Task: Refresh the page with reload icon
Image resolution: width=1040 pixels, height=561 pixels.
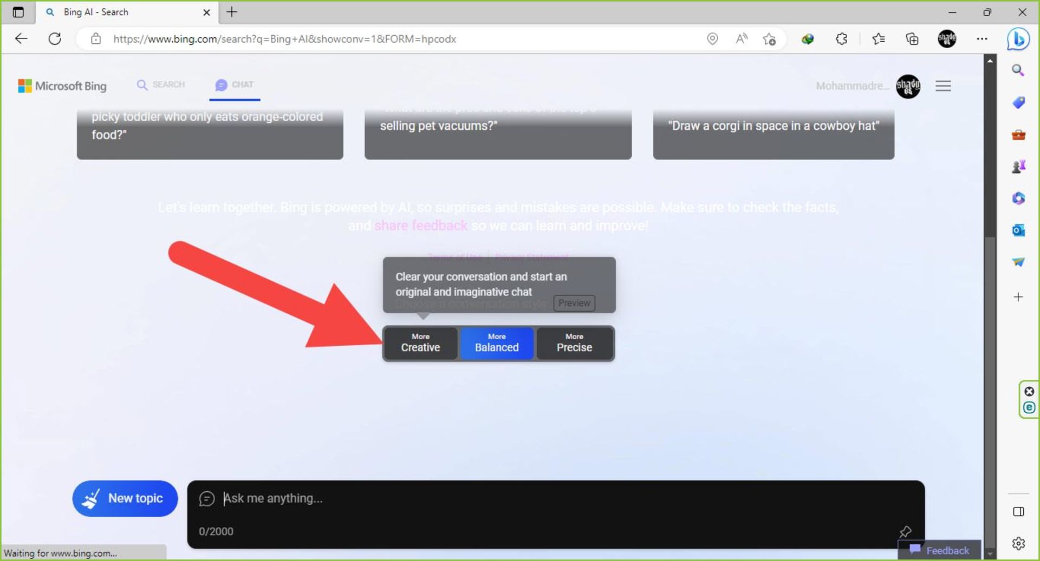Action: 55,39
